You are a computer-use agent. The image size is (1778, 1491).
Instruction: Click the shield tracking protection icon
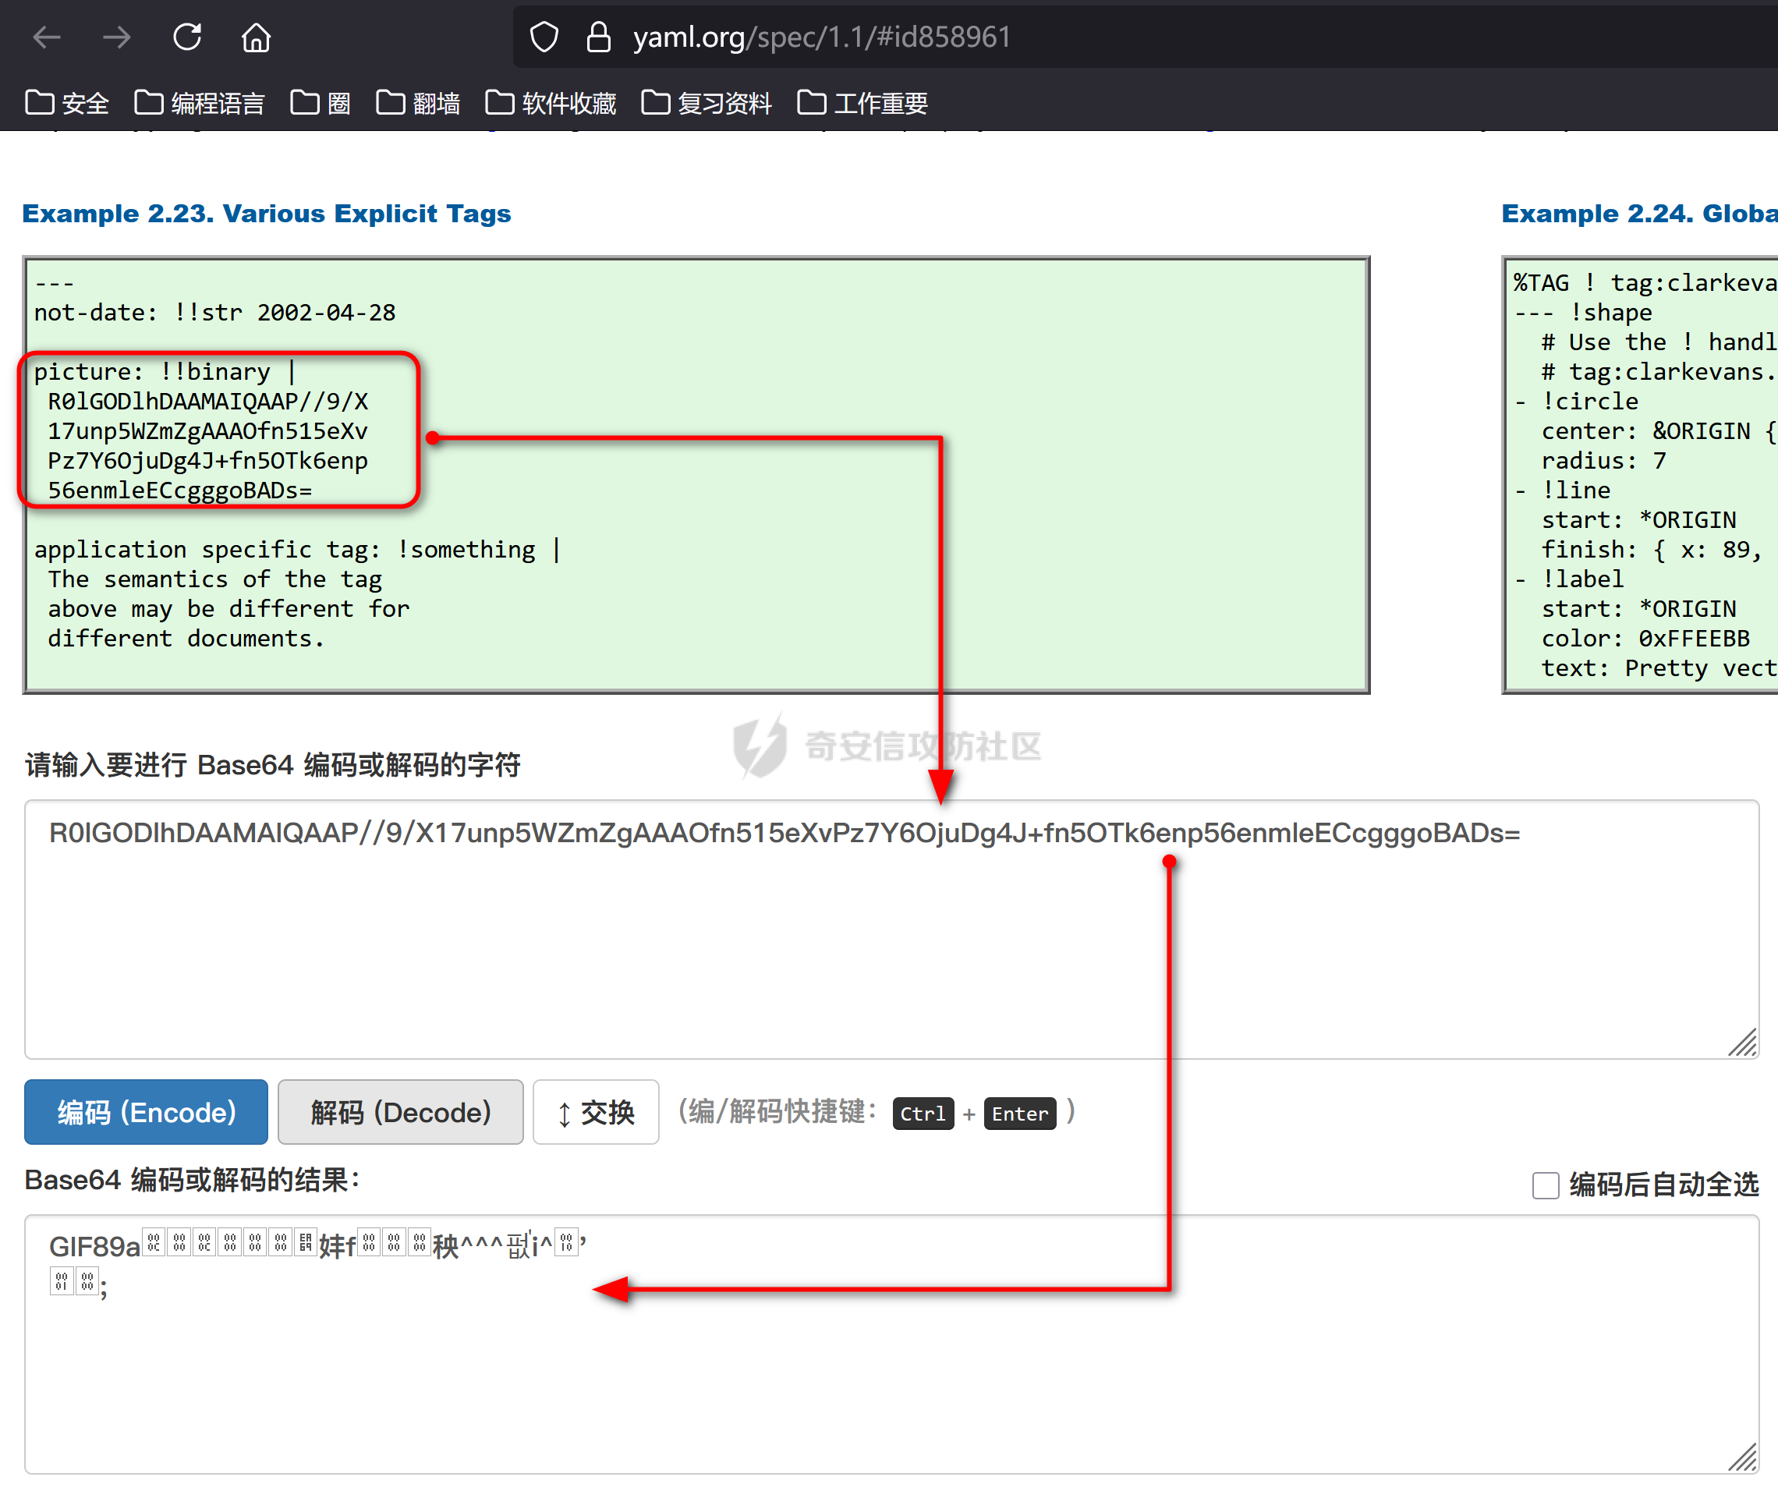(544, 37)
